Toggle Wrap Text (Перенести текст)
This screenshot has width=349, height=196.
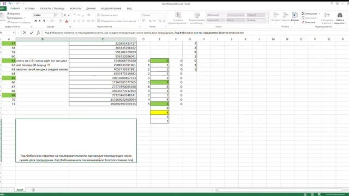tap(107, 15)
